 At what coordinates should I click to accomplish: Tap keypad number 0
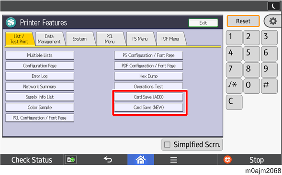click(x=252, y=86)
